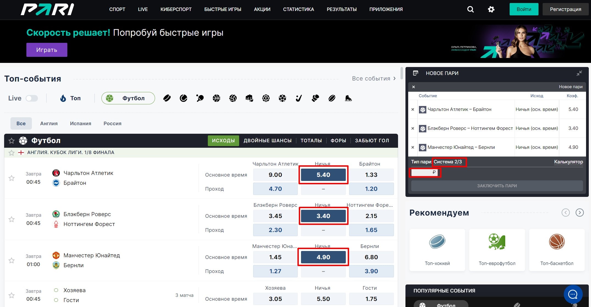Select the tennis sport icon

click(x=183, y=98)
